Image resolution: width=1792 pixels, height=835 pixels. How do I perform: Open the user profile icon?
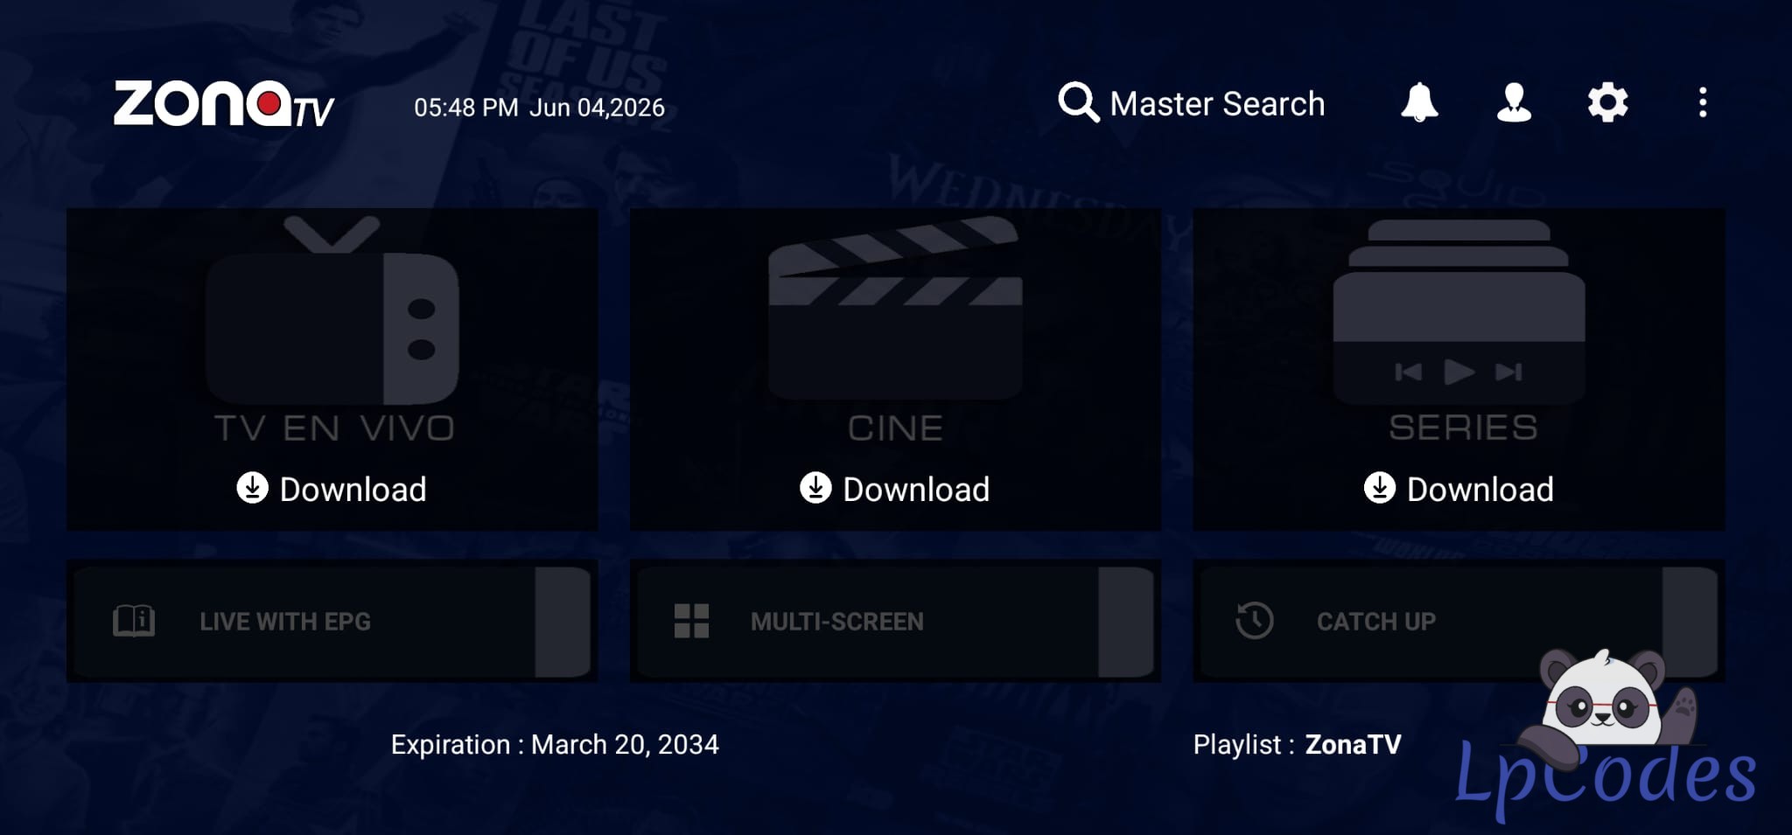(x=1514, y=103)
